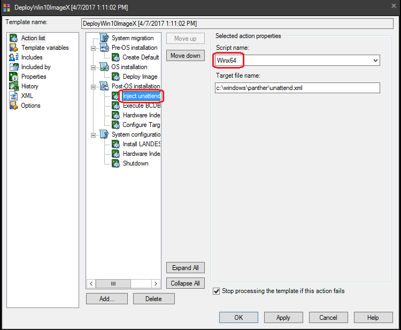The width and height of the screenshot is (401, 330).
Task: Click the action tree horizontal scrollbar thumb
Action: pos(113,283)
